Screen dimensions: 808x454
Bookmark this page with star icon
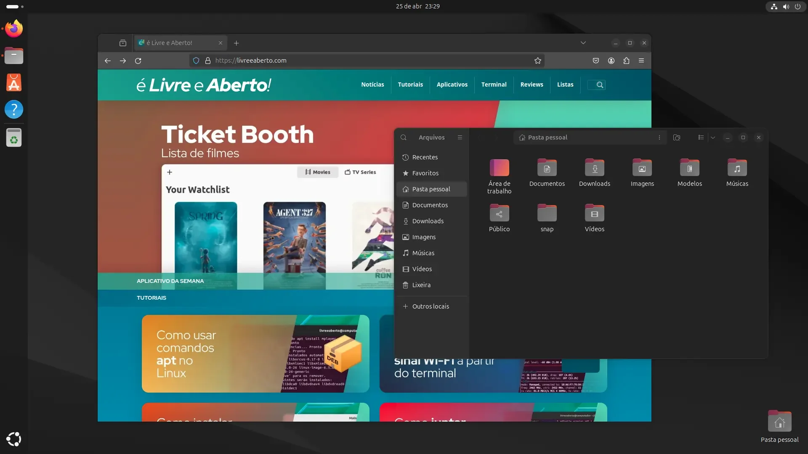click(x=538, y=61)
